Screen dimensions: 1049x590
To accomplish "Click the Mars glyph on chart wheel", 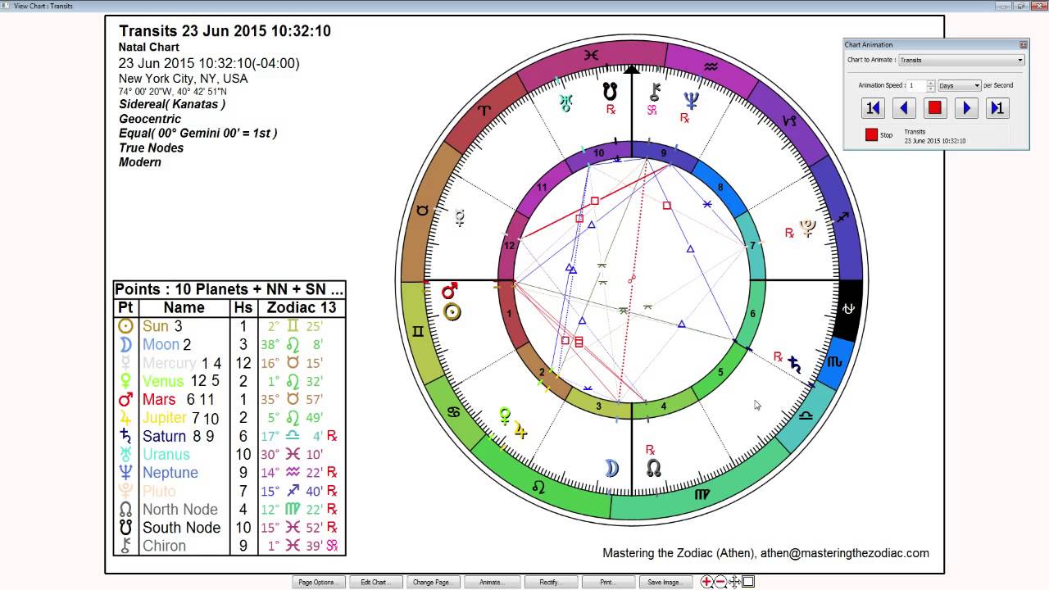I will (x=449, y=291).
